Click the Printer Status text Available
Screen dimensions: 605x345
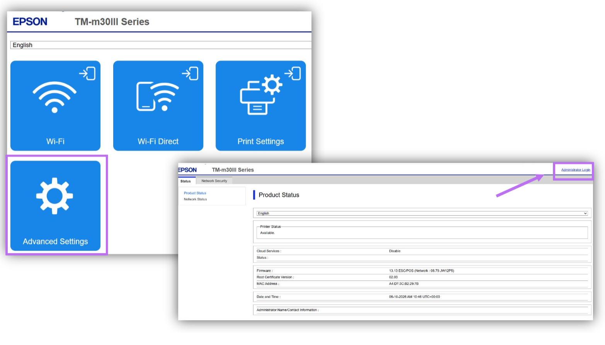(x=267, y=233)
